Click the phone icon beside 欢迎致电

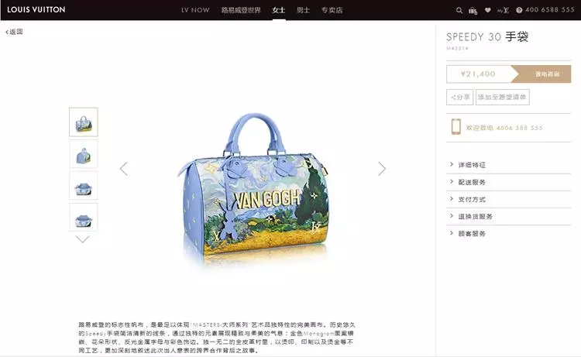coord(456,127)
